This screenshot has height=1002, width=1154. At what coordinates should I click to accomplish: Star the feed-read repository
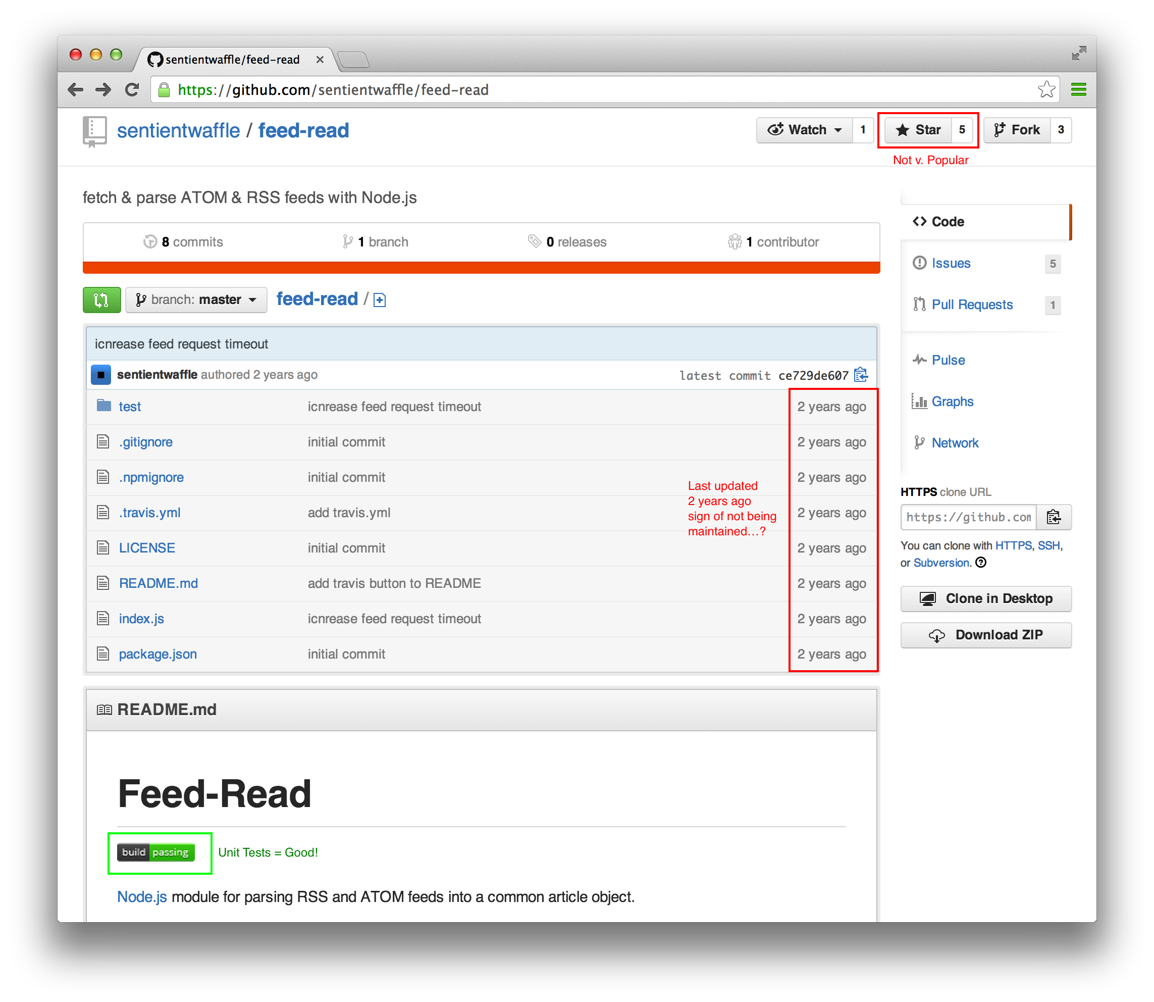click(x=918, y=130)
